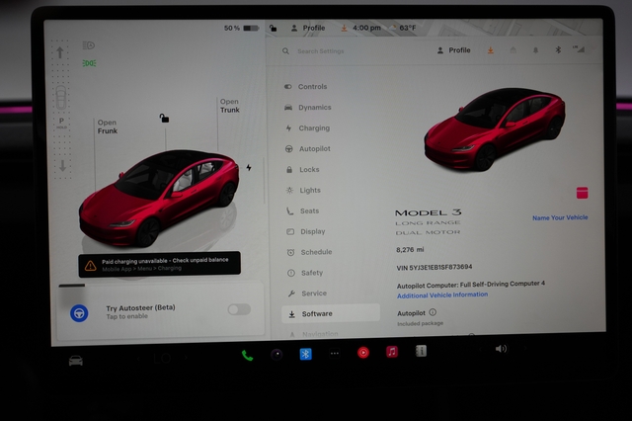Open Additional Vehicle Information link
Image resolution: width=632 pixels, height=421 pixels.
(x=442, y=295)
